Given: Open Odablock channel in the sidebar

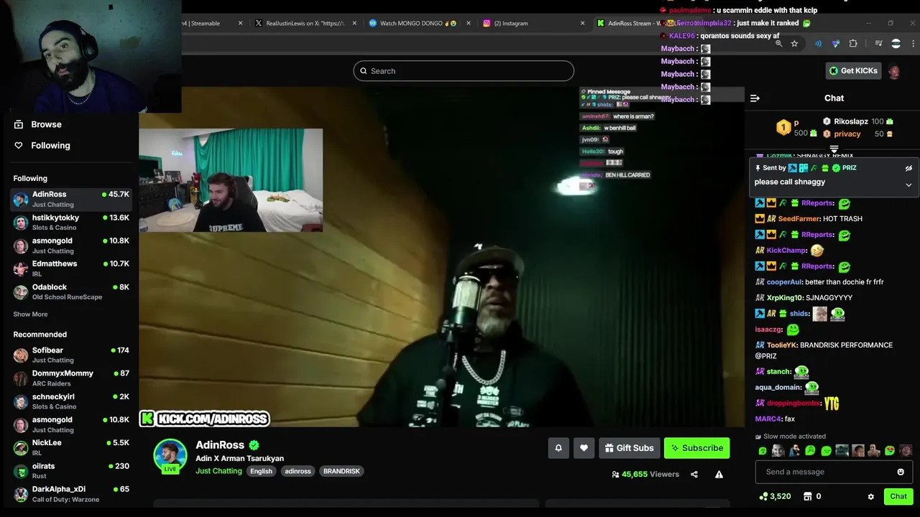Looking at the screenshot, I should 71,291.
